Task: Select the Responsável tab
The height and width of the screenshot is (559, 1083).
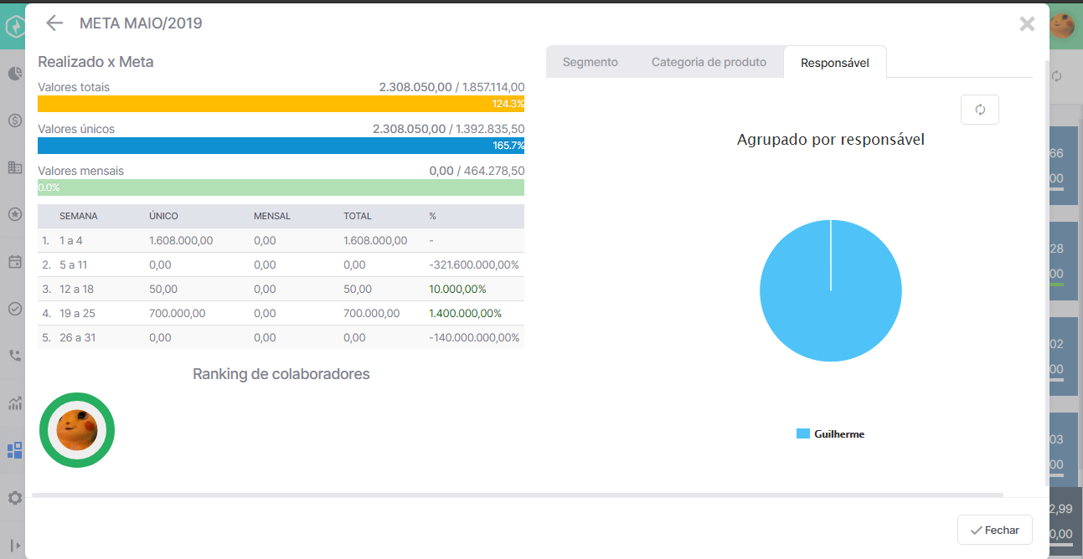Action: click(834, 63)
